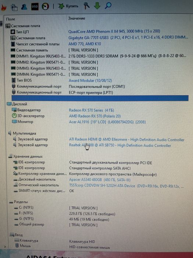
Task: Click the Монитор row icon
Action: tap(14, 122)
